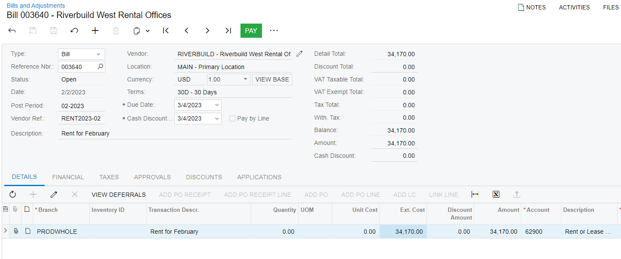This screenshot has height=259, width=621.
Task: Add a new bill with plus icon
Action: [95, 31]
